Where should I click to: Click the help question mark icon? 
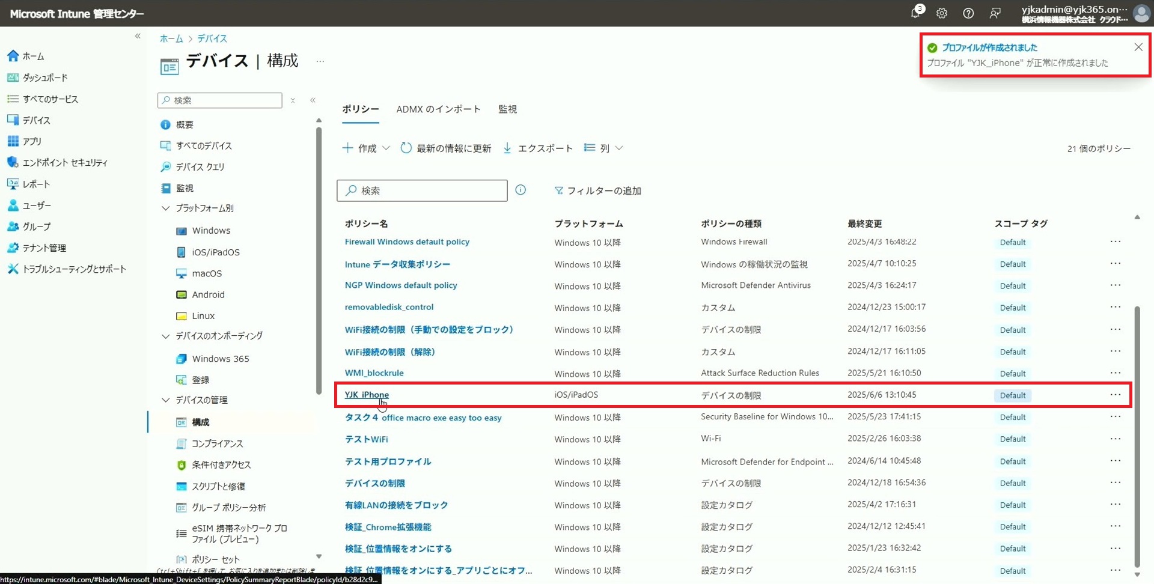tap(968, 13)
